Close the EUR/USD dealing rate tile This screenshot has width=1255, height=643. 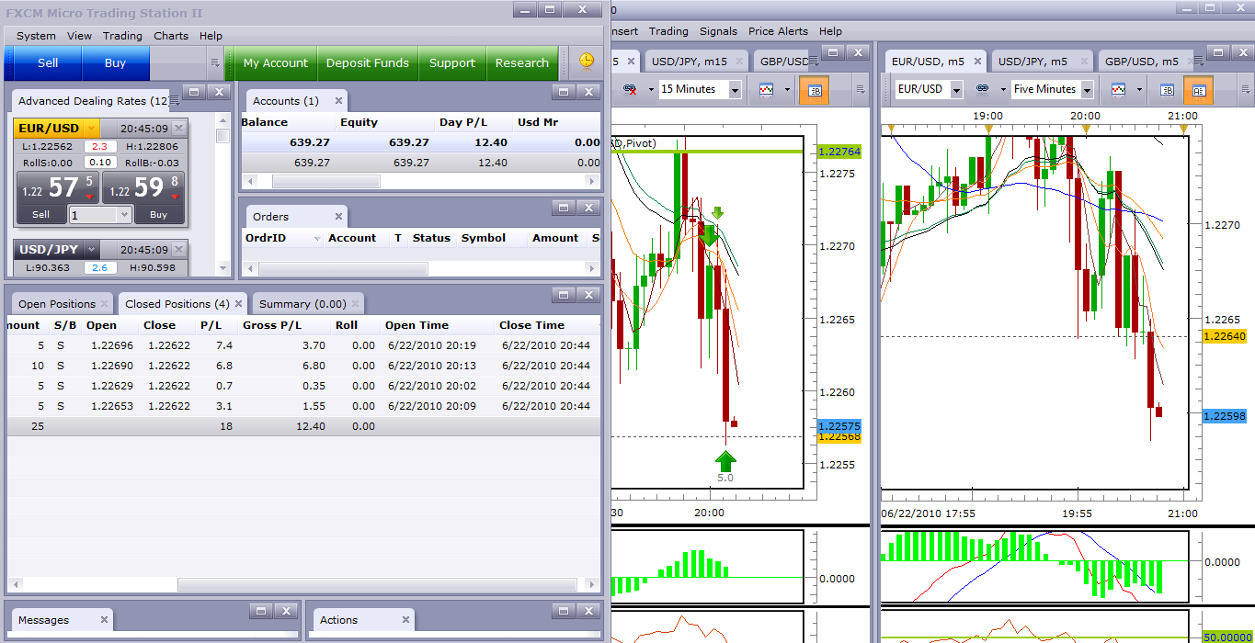(x=179, y=128)
